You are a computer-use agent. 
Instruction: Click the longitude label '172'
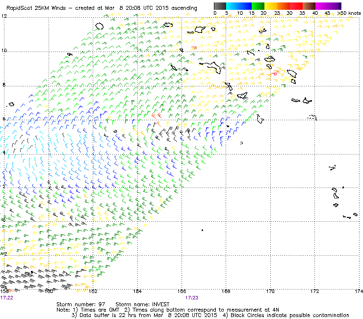(x=315, y=291)
